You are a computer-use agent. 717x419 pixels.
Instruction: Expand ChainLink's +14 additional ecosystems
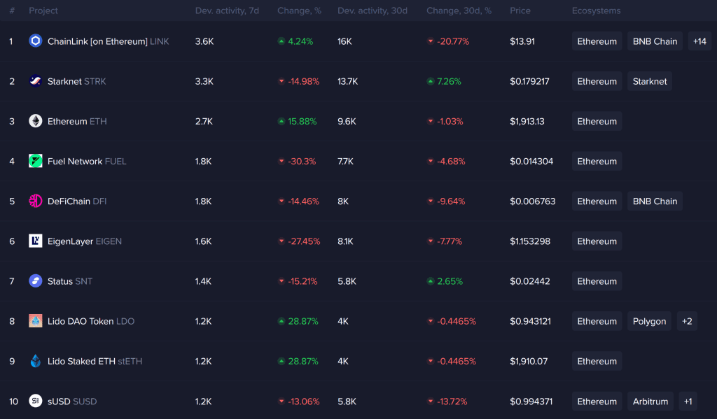coord(699,41)
